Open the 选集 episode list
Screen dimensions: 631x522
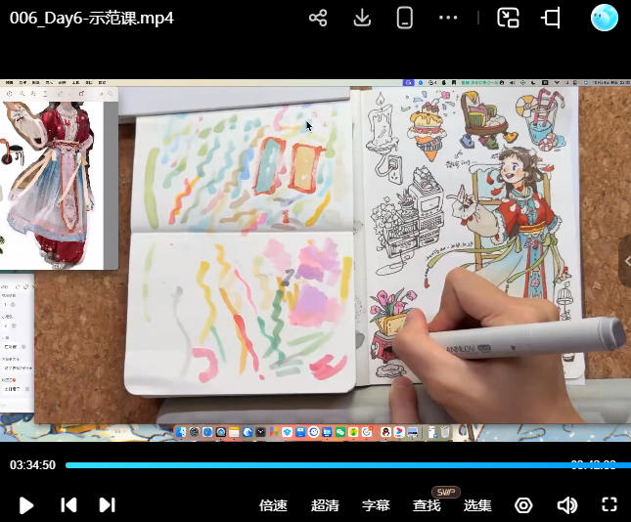tap(477, 505)
